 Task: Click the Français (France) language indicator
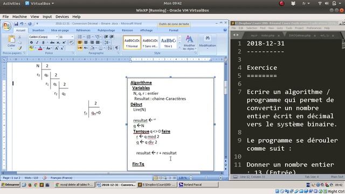61,178
